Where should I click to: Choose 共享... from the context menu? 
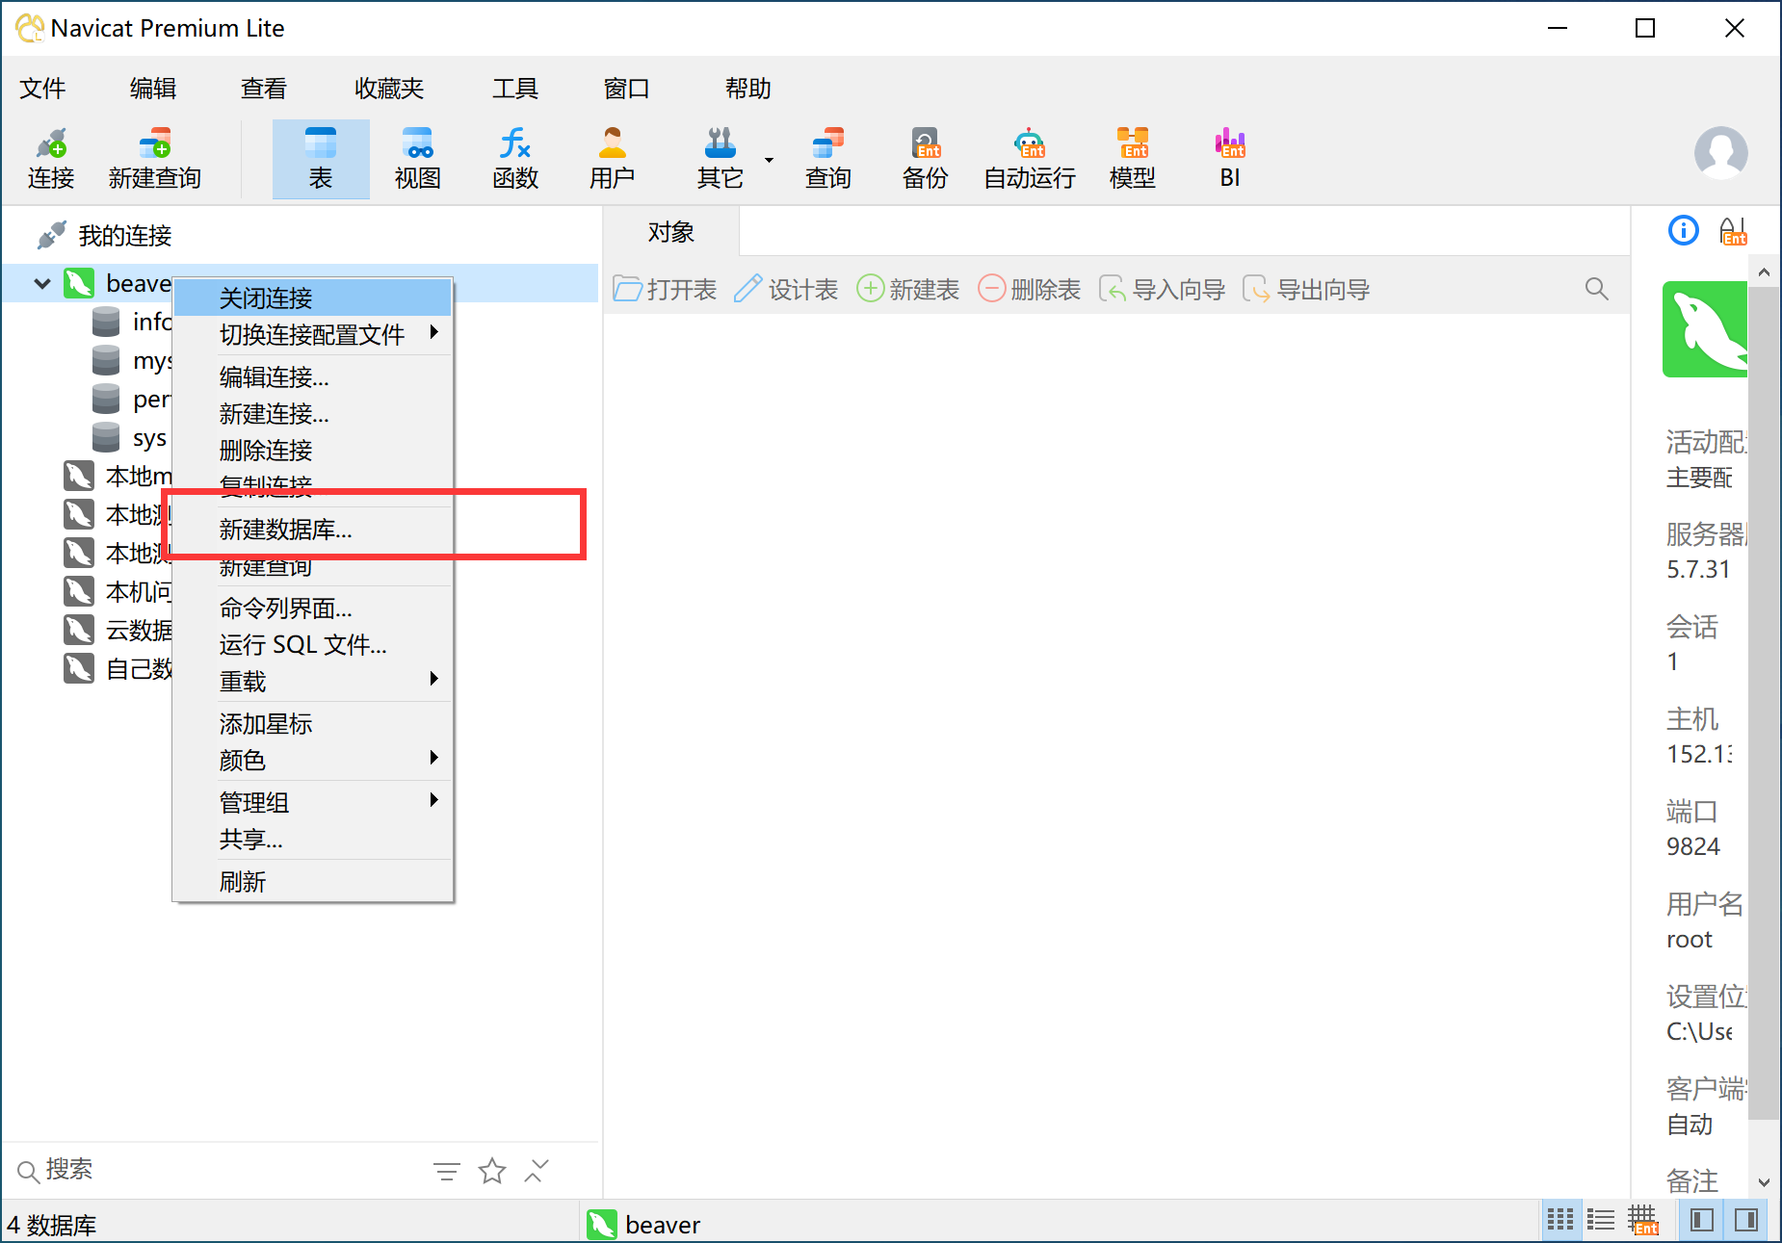(x=312, y=840)
